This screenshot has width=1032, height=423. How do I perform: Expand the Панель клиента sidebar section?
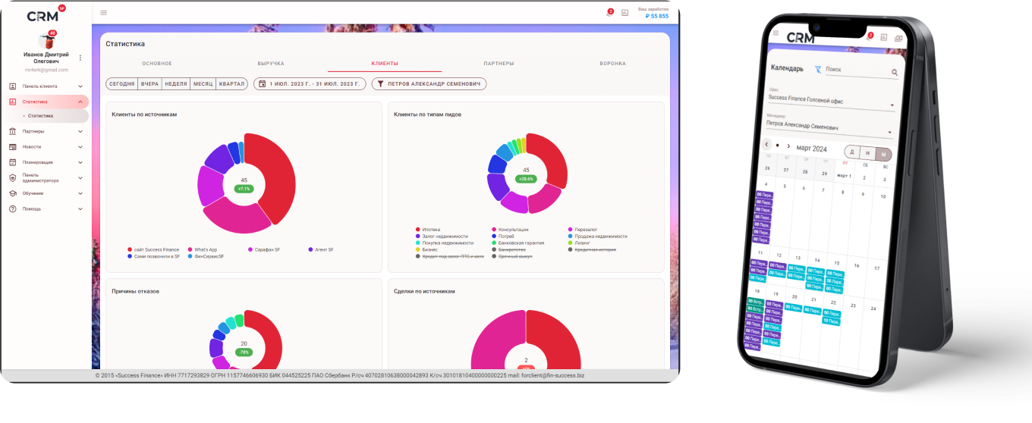pos(80,86)
